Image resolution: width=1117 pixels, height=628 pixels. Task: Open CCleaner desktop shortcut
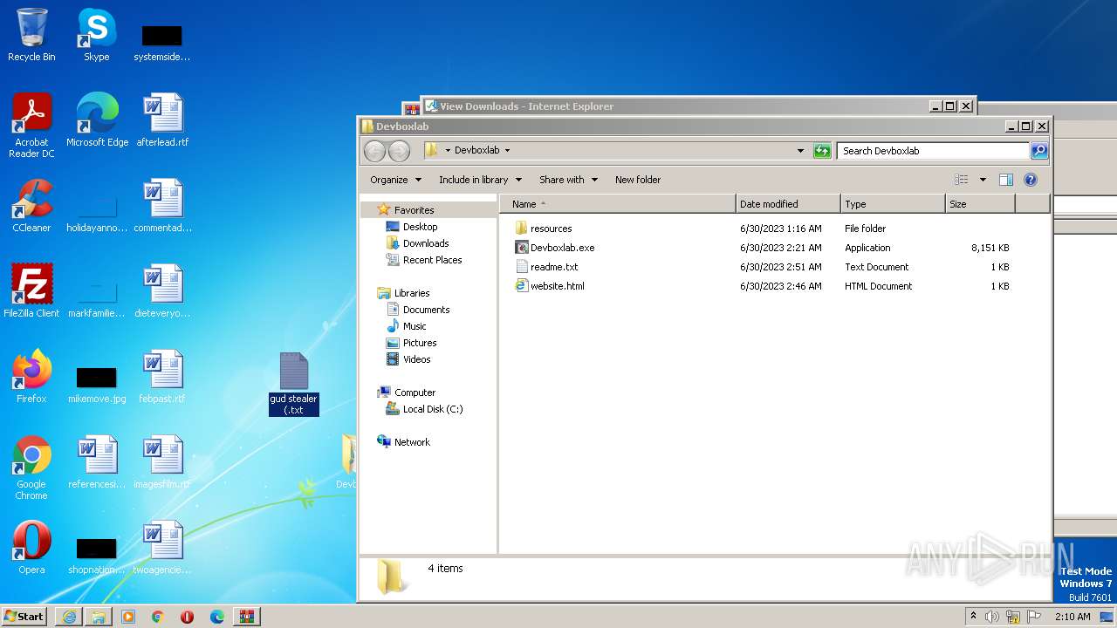pyautogui.click(x=31, y=206)
